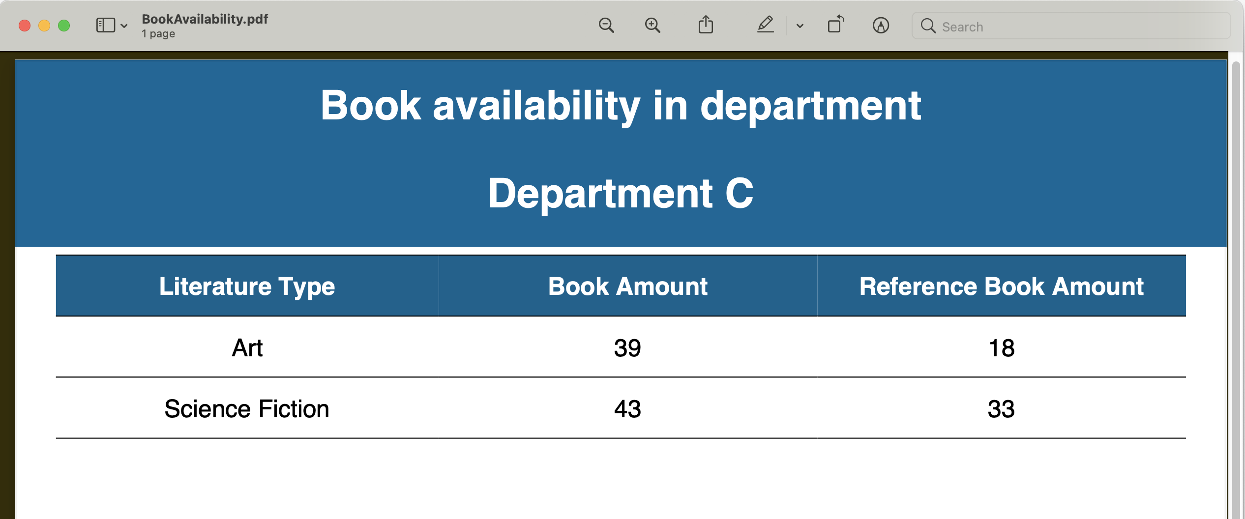This screenshot has height=519, width=1245.
Task: Click the Science Fiction table cell
Action: (x=247, y=408)
